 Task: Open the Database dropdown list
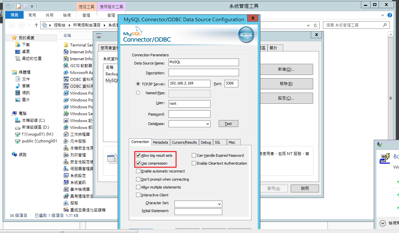tap(208, 124)
